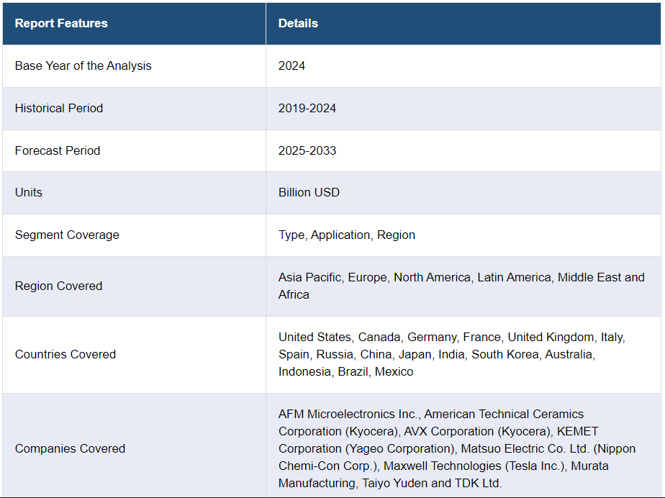This screenshot has width=665, height=498.
Task: Click the '2019-2024' value cell
Action: click(463, 109)
